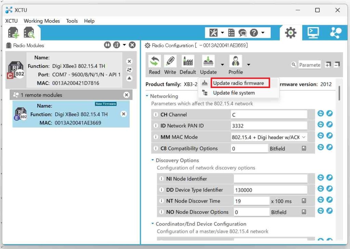350x249 pixels.
Task: Open the Help menu
Action: 89,21
